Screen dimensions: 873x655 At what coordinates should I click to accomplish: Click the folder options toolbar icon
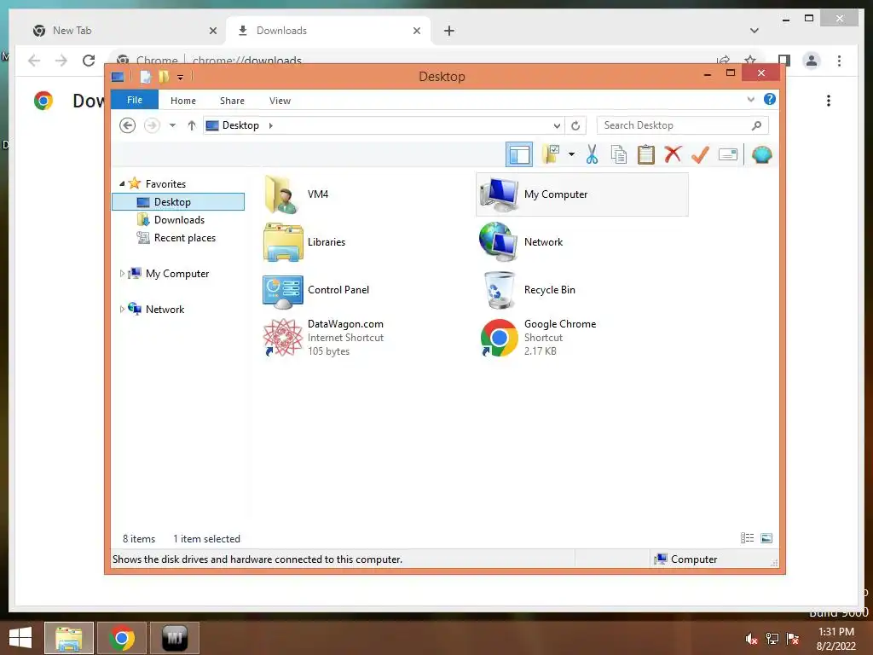coord(552,154)
